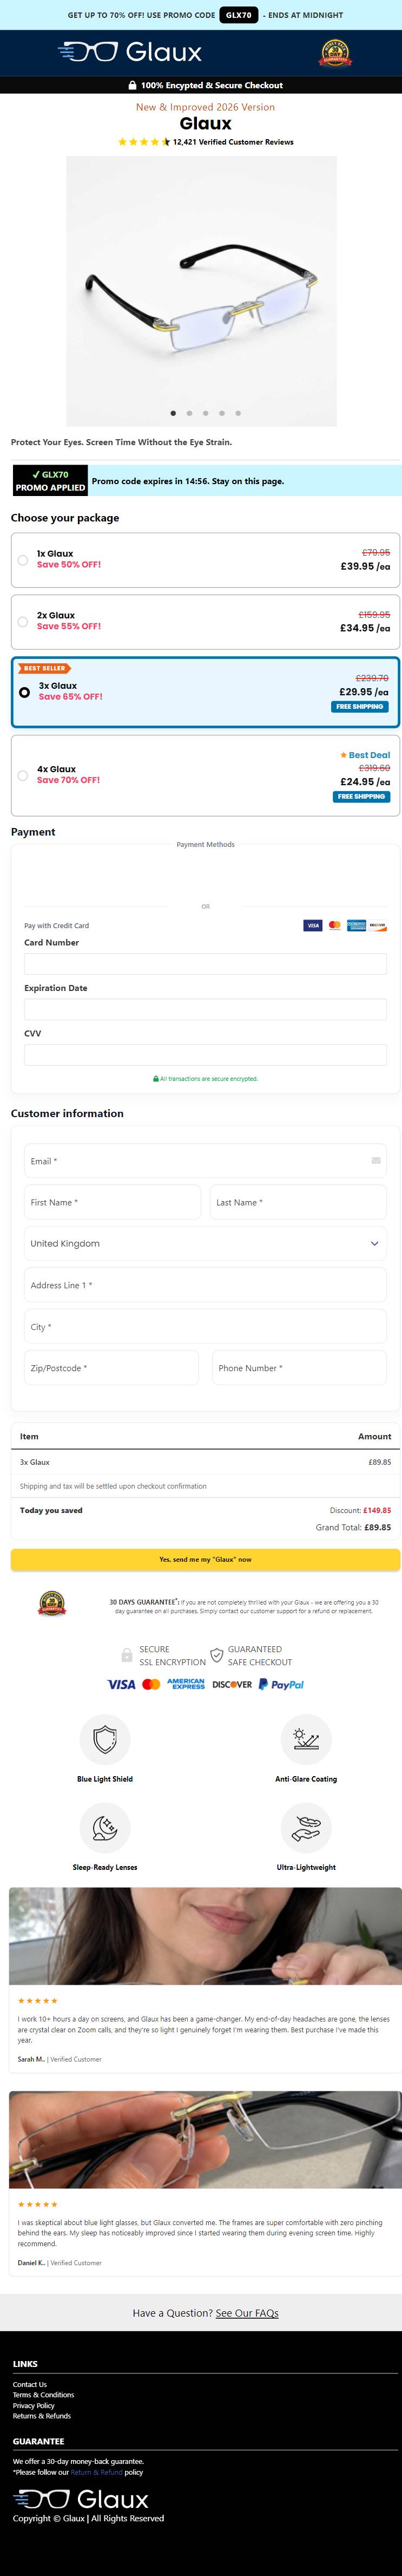
Task: Click the Mastercard icon in Payment
Action: 335,926
